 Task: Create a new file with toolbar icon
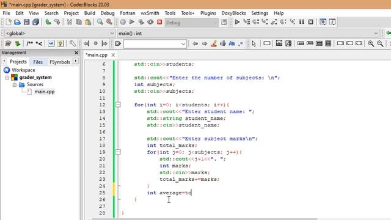[x=9, y=22]
